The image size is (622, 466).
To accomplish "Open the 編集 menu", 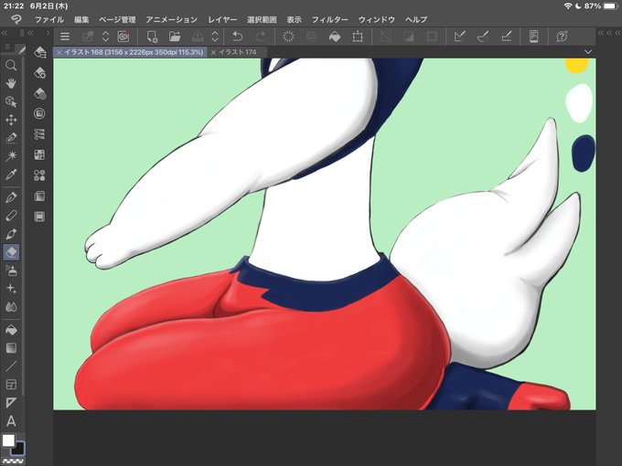I will [x=81, y=19].
